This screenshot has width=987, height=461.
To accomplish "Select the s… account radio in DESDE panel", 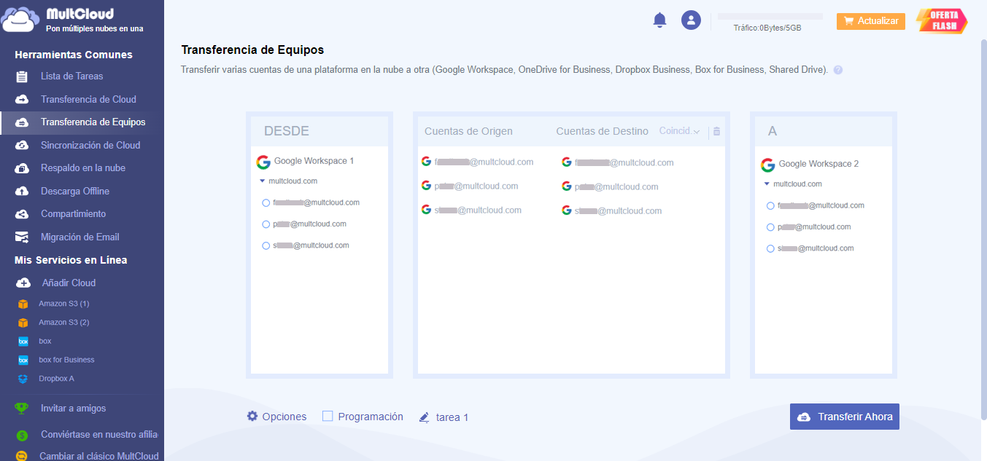I will point(266,246).
